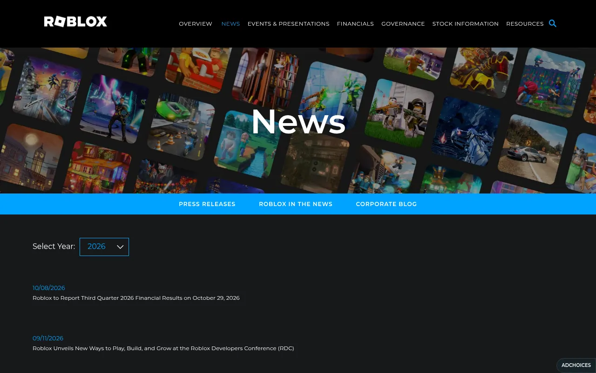
Task: Open Events & Presentations menu
Action: point(288,24)
